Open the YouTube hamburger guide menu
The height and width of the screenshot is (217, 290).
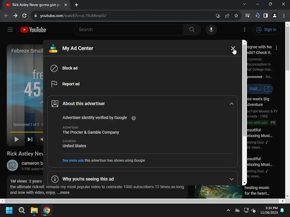click(x=10, y=29)
